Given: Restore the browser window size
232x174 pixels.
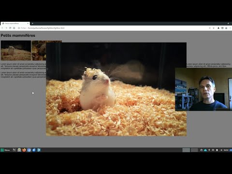Looking at the screenshot, I should pyautogui.click(x=228, y=24).
